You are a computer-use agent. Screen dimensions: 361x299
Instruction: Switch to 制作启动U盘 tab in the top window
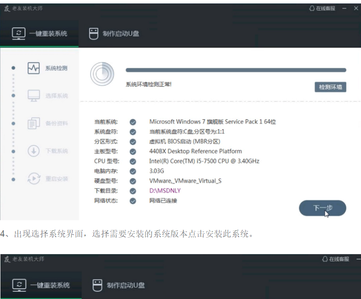point(114,34)
